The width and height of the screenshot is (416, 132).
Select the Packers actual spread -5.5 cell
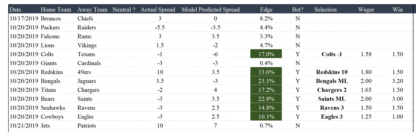[x=160, y=28]
